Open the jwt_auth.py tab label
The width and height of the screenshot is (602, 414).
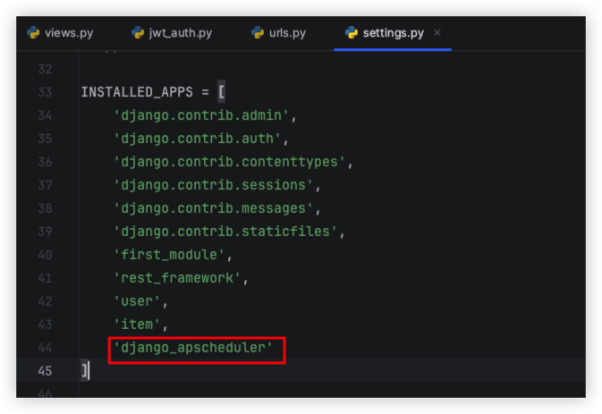pyautogui.click(x=180, y=33)
